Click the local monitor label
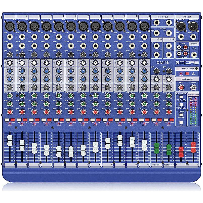The width and height of the screenshot is (203, 203). tap(187, 79)
